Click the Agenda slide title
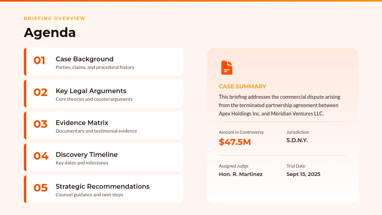The image size is (382, 215). pyautogui.click(x=50, y=33)
